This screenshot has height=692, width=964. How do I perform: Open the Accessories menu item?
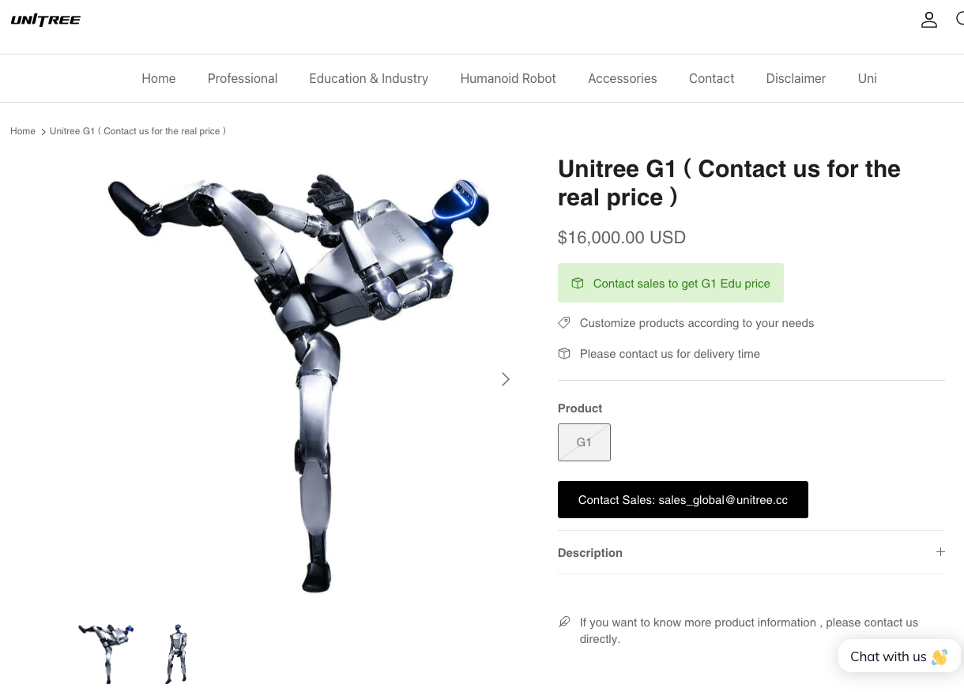pos(623,78)
